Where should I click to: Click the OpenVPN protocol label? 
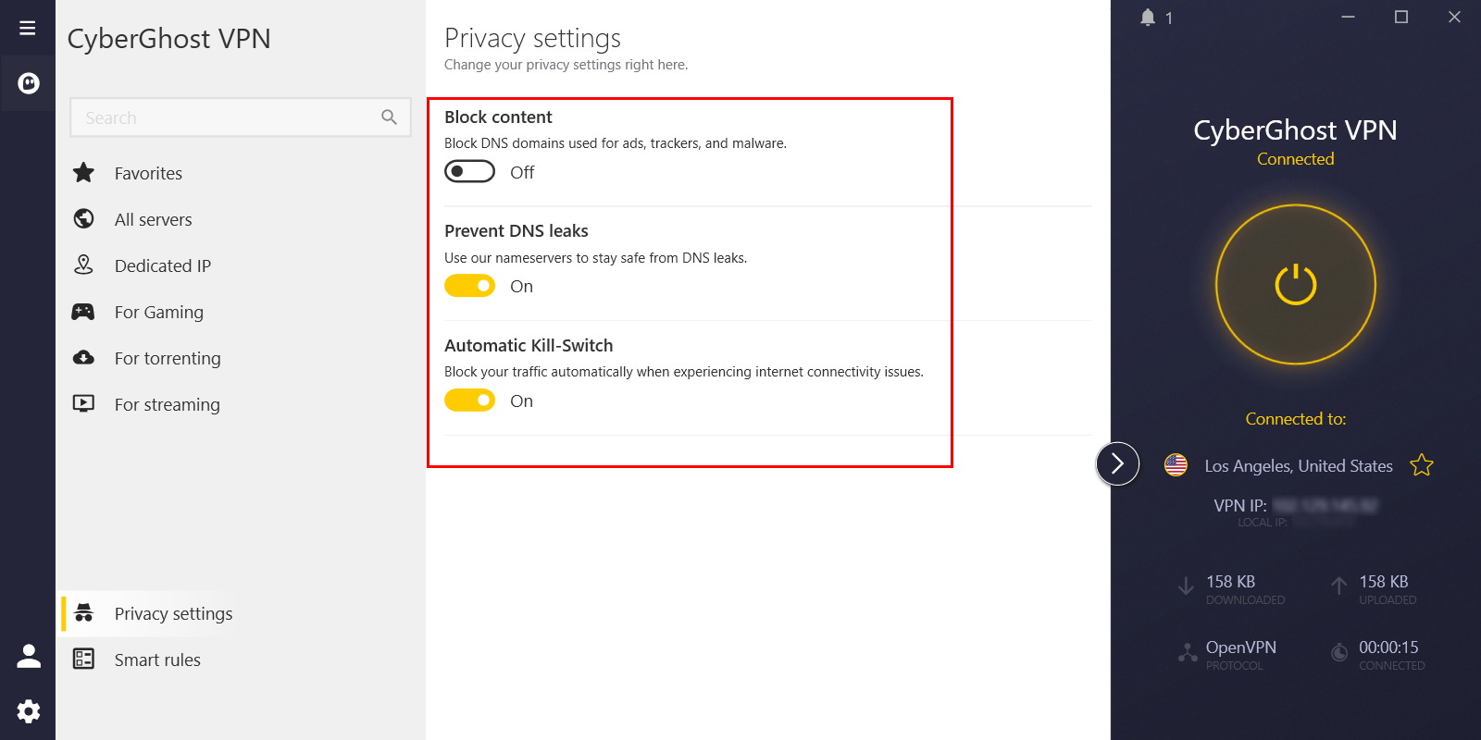(x=1241, y=647)
